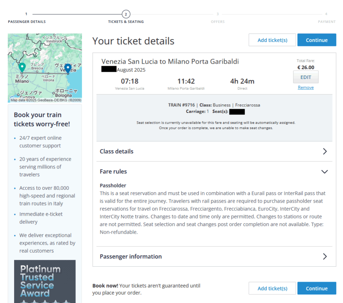The image size is (343, 303).
Task: Click the Remove ticket link
Action: (305, 87)
